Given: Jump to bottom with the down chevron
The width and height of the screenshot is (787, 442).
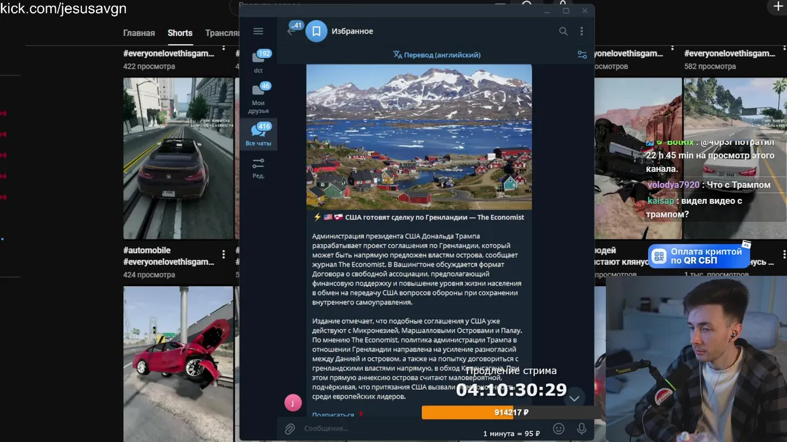Looking at the screenshot, I should click(574, 398).
